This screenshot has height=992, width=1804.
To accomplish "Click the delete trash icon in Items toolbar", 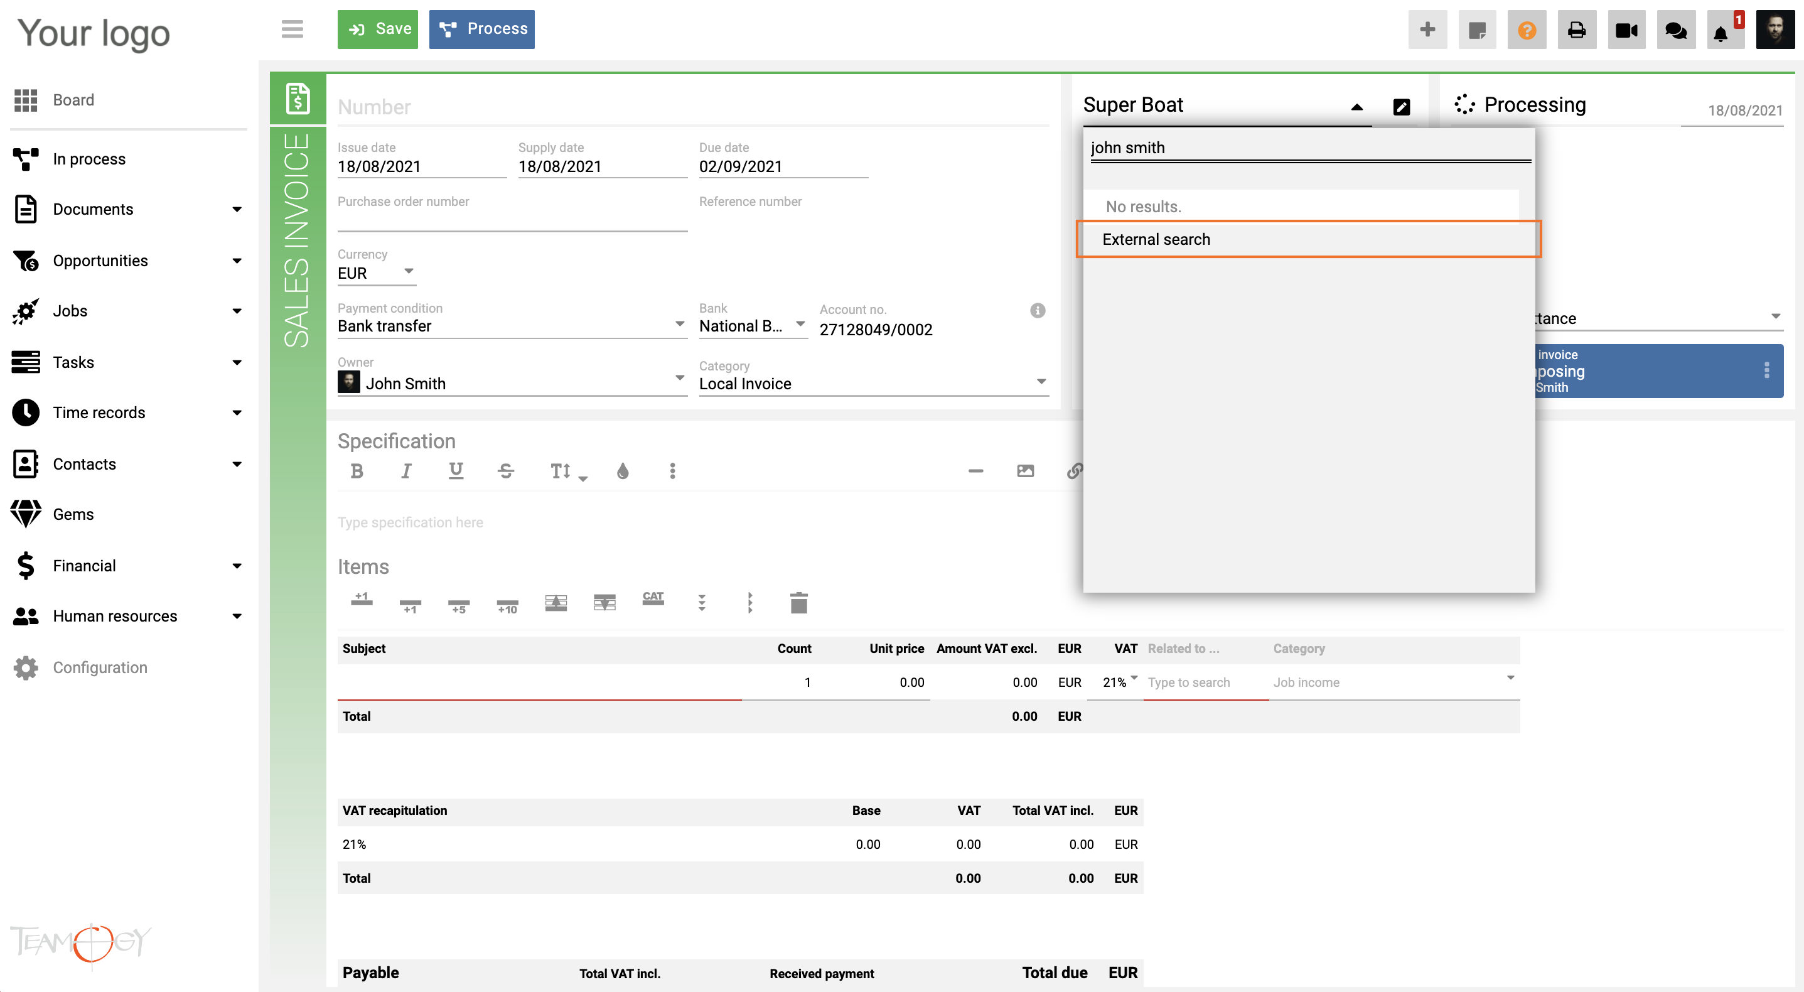I will click(x=798, y=603).
